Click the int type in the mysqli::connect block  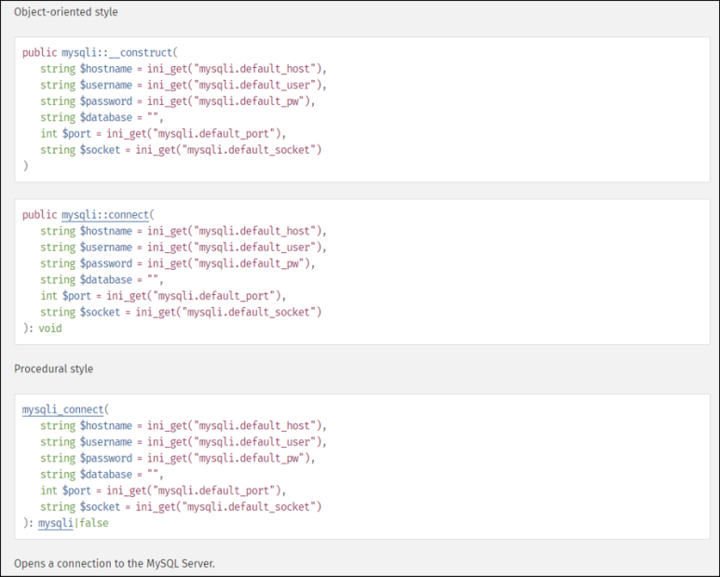pos(48,296)
